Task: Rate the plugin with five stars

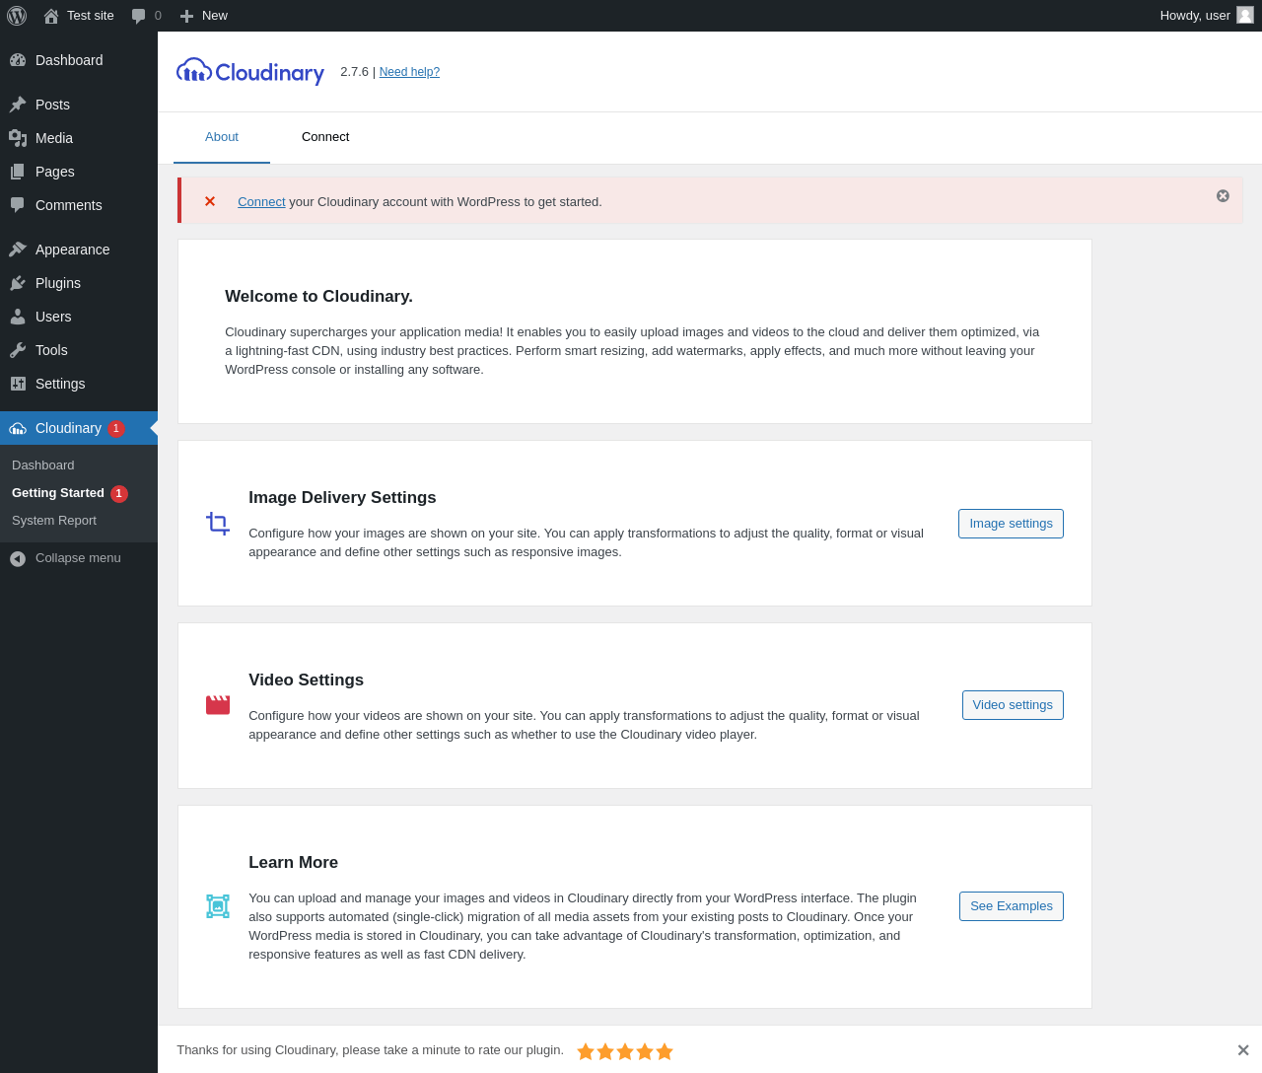Action: [x=665, y=1051]
